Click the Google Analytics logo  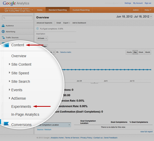16,3
